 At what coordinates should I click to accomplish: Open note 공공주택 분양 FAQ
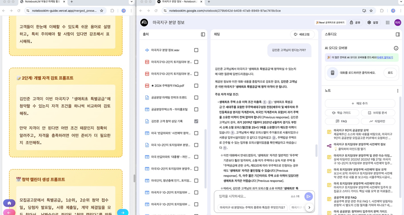click(x=361, y=201)
